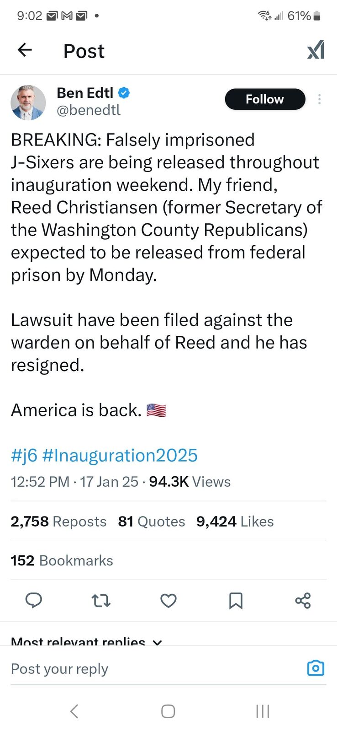Like the post with heart icon

tap(168, 600)
